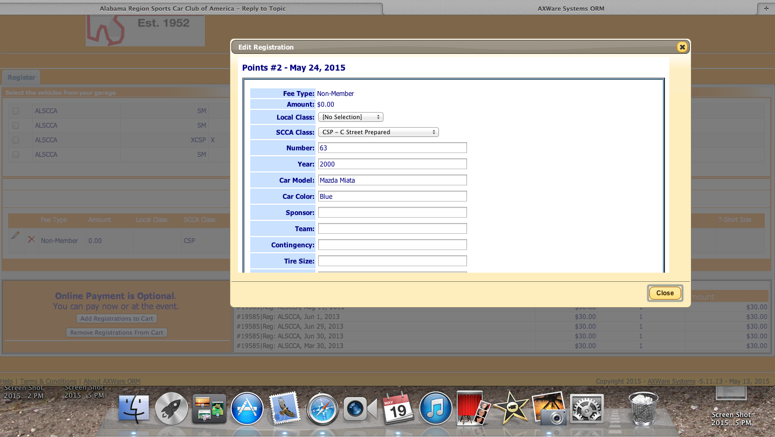Check the first ALSCCA vehicle checkbox
This screenshot has height=437, width=775.
[16, 111]
